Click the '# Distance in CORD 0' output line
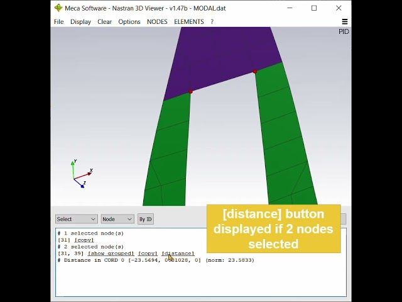This screenshot has height=302, width=402. 156,260
